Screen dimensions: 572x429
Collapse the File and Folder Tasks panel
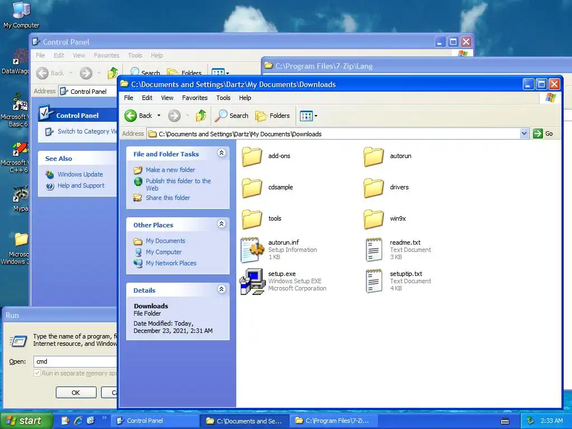point(221,153)
